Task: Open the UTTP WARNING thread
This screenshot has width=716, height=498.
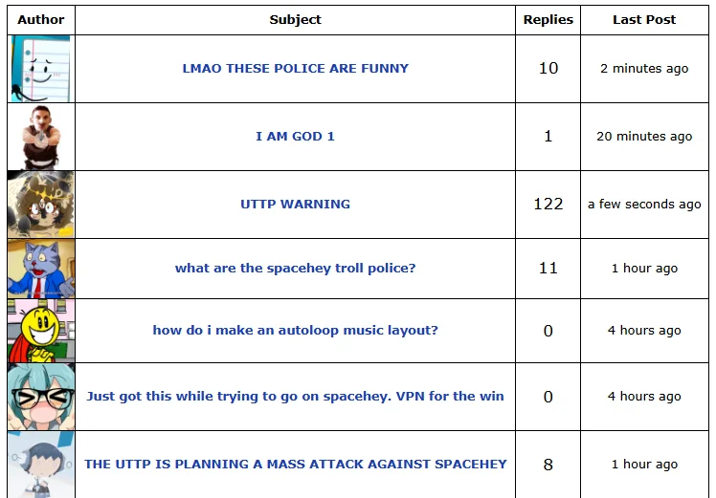Action: [296, 205]
